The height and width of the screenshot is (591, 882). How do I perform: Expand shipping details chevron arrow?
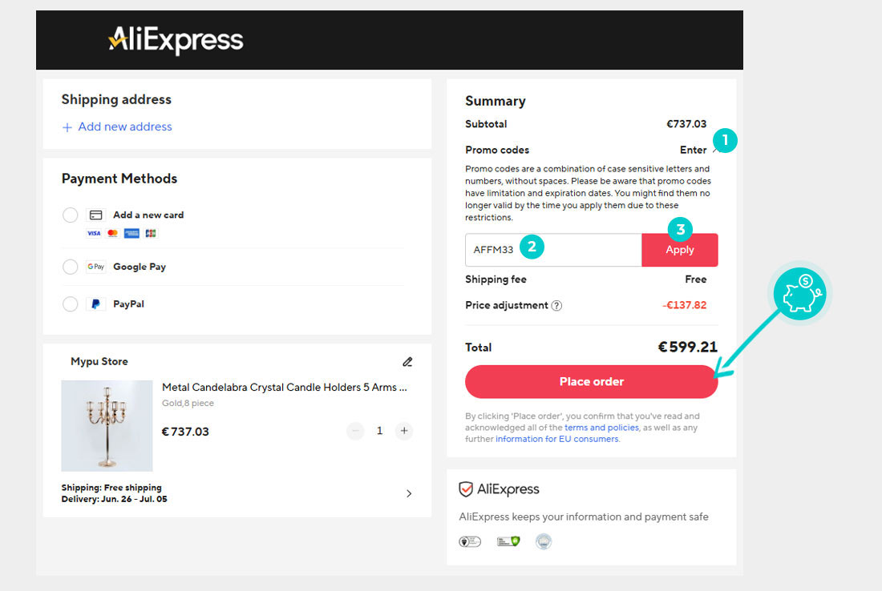(409, 493)
